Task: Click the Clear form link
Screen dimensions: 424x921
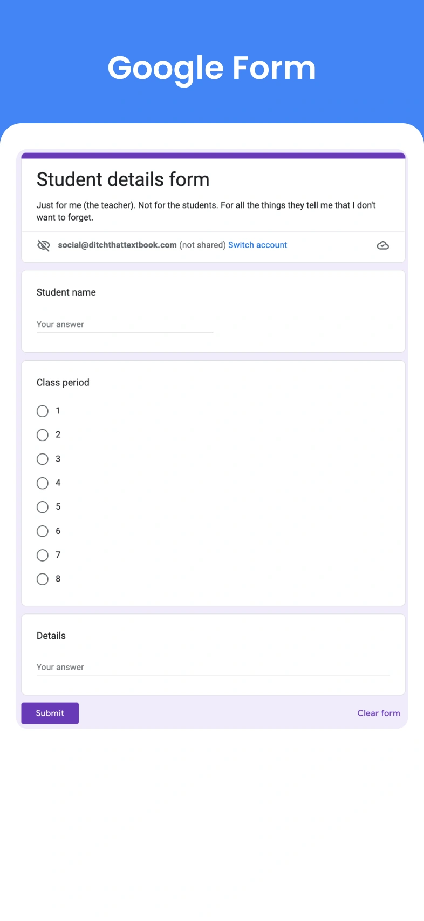Action: (x=378, y=713)
